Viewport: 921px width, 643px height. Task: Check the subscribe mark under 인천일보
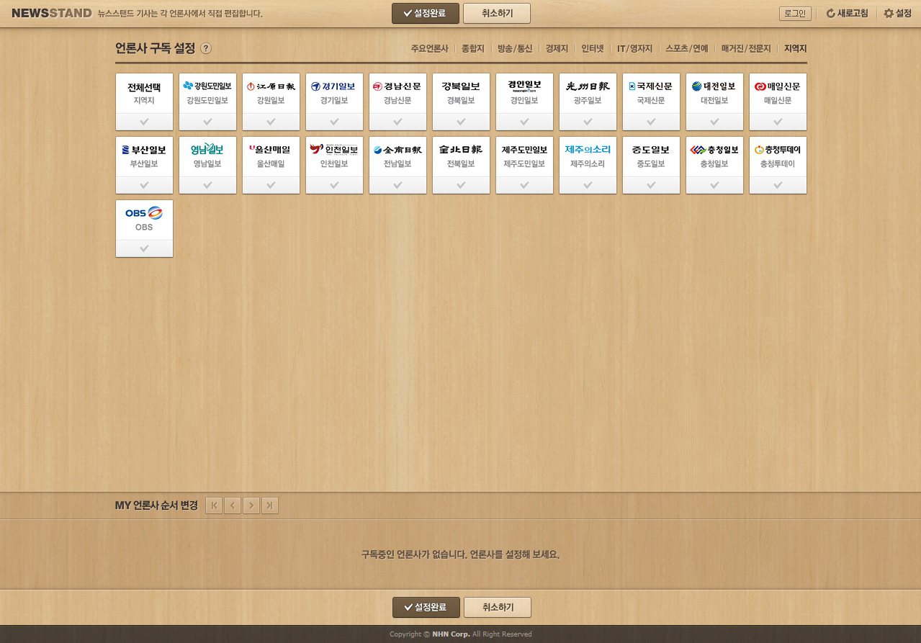click(x=334, y=185)
